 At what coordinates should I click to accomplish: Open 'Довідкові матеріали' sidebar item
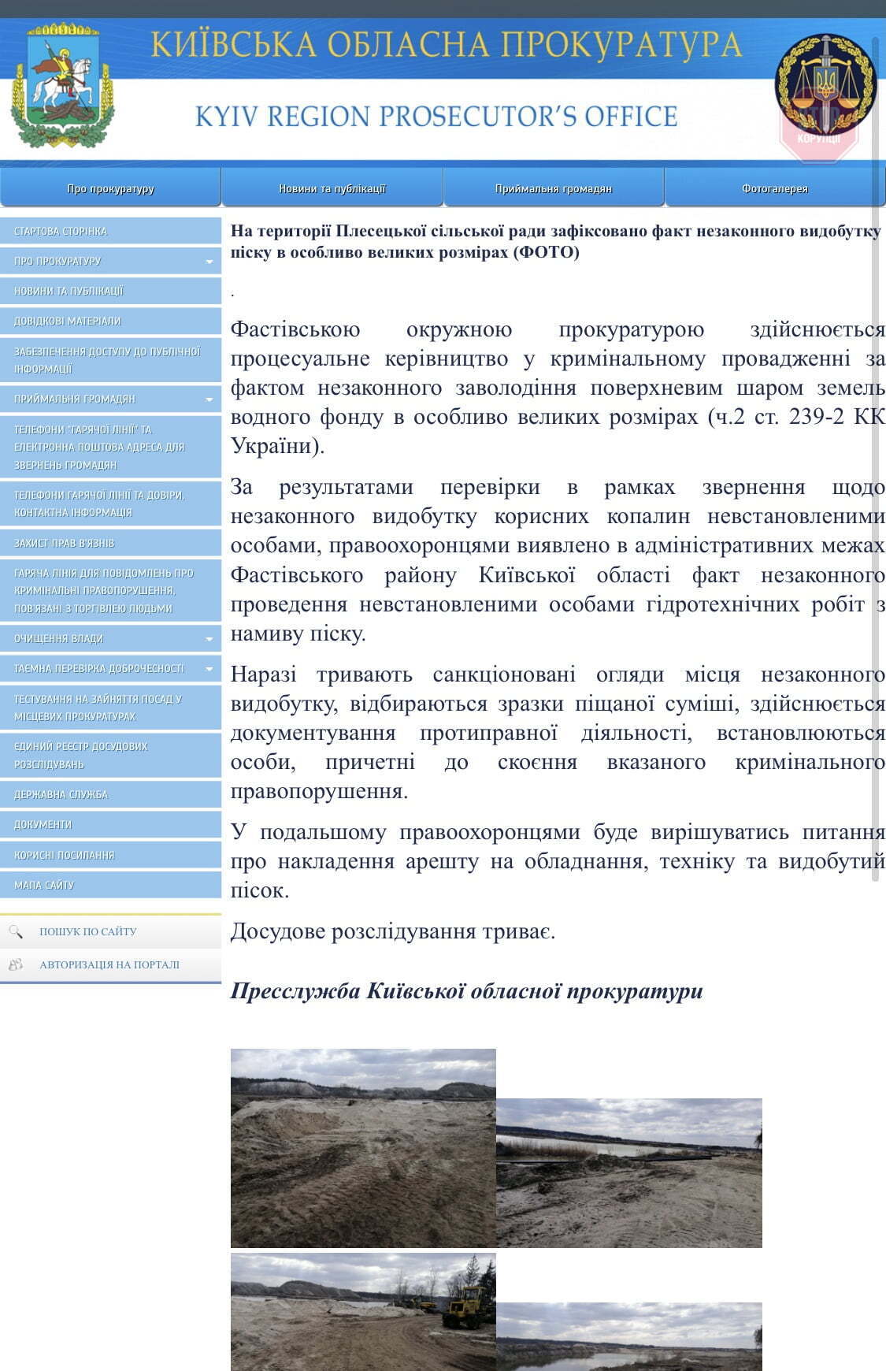110,321
